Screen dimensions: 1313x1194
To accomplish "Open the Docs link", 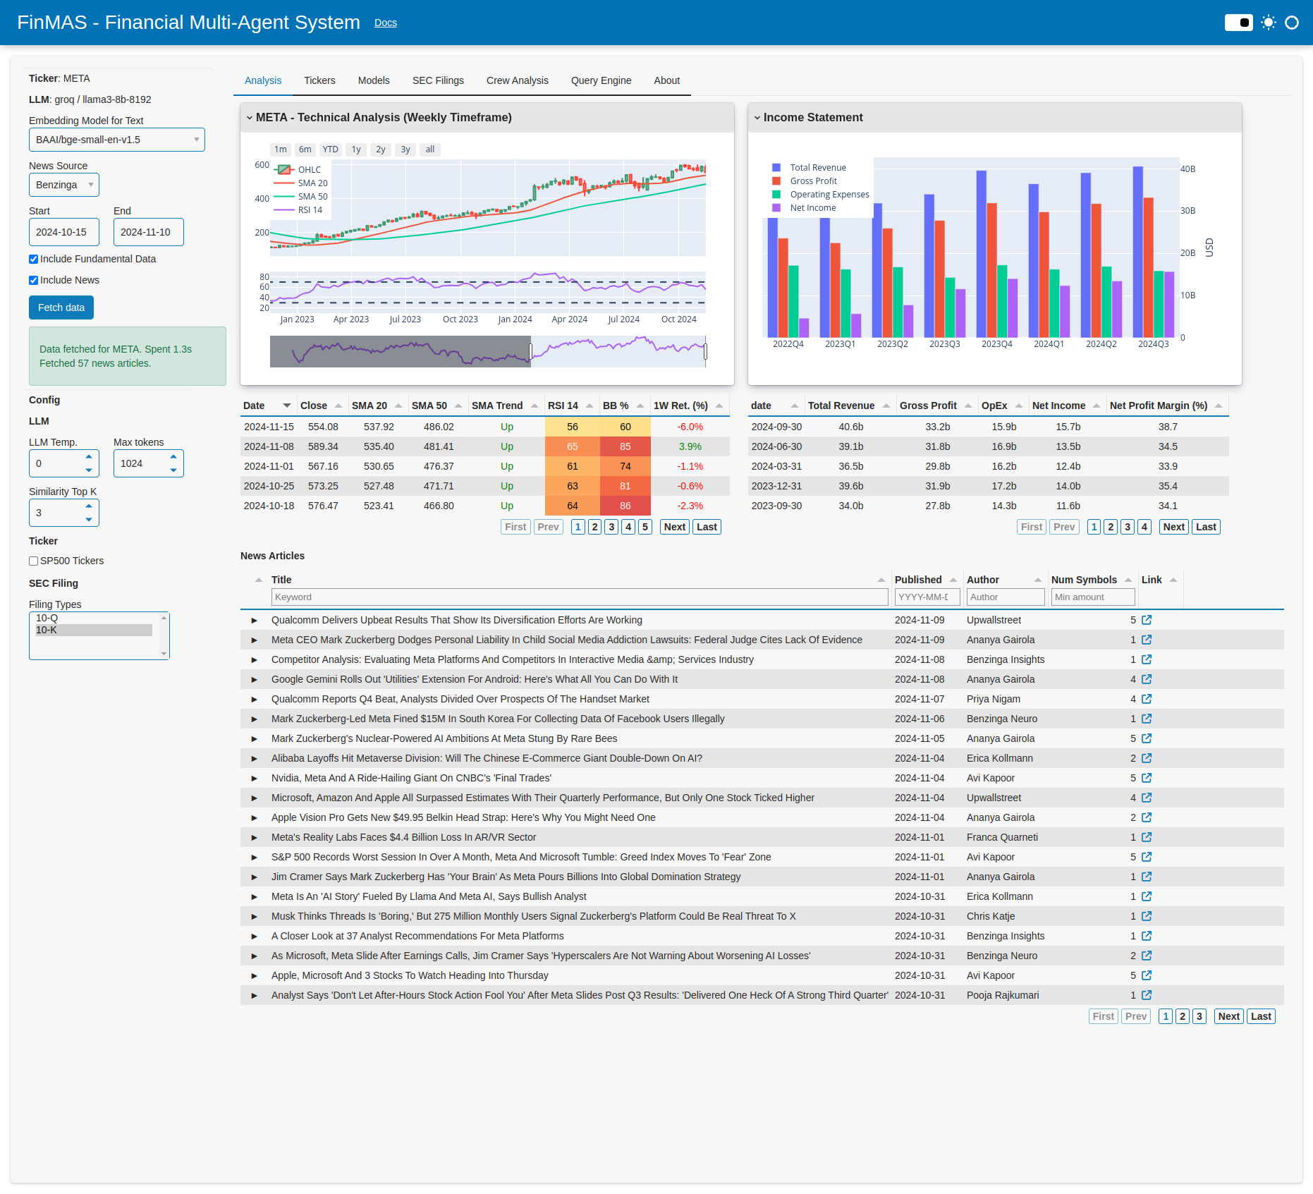I will click(386, 23).
